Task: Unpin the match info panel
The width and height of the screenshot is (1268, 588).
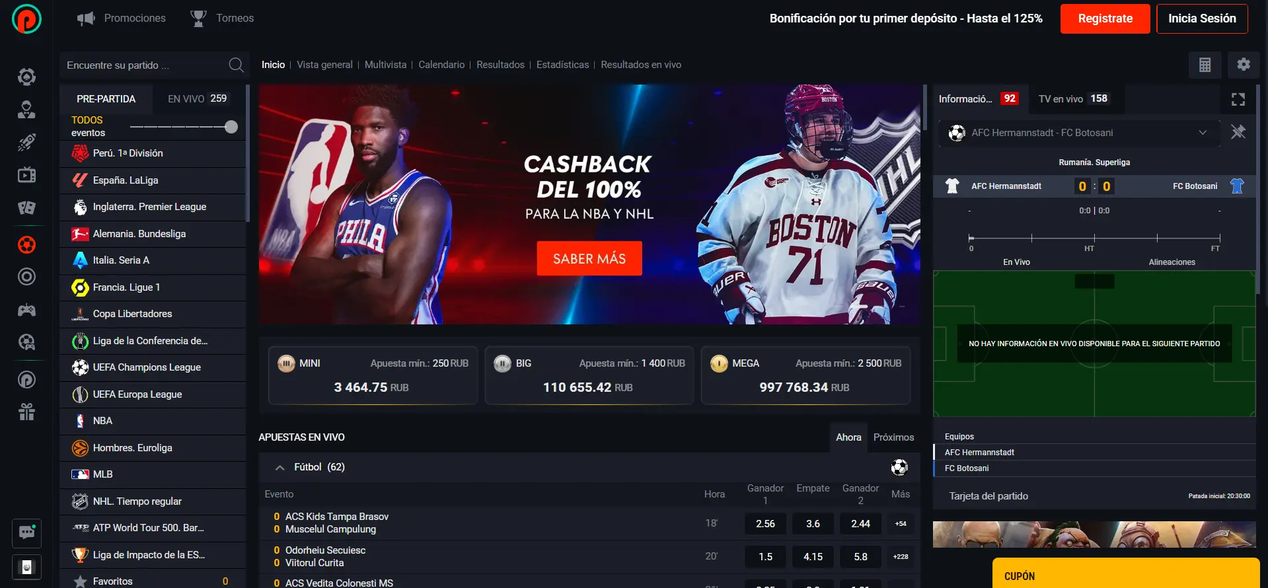Action: click(1238, 132)
